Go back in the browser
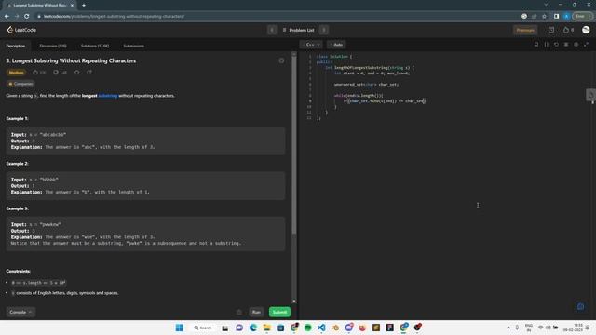596x335 pixels. (7, 17)
